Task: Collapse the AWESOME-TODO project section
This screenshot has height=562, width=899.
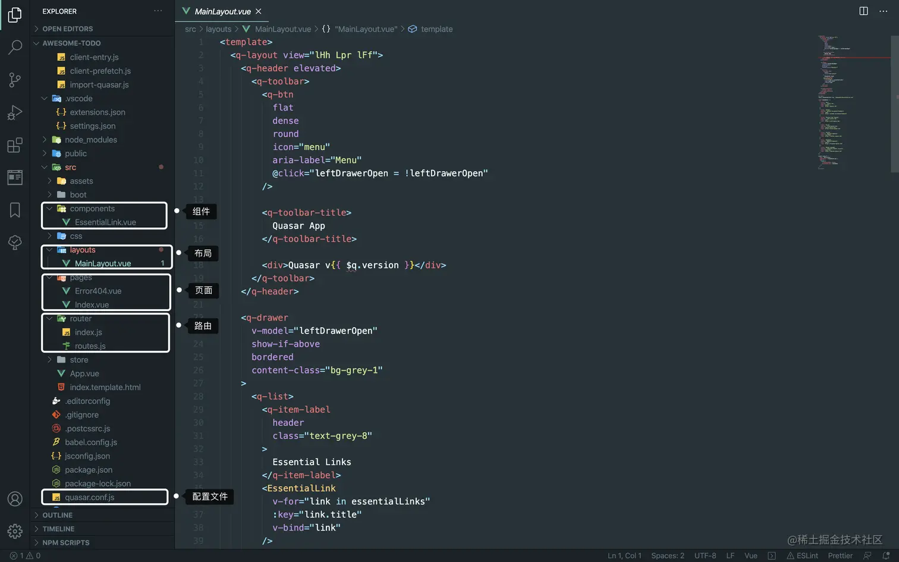Action: pos(102,43)
